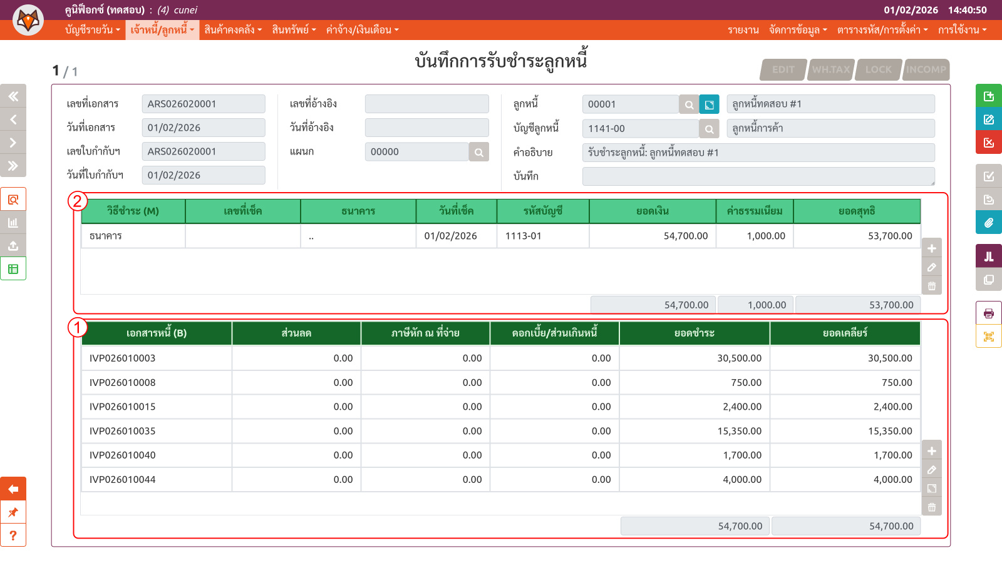This screenshot has height=563, width=1002.
Task: Click the green add new document icon
Action: [988, 96]
